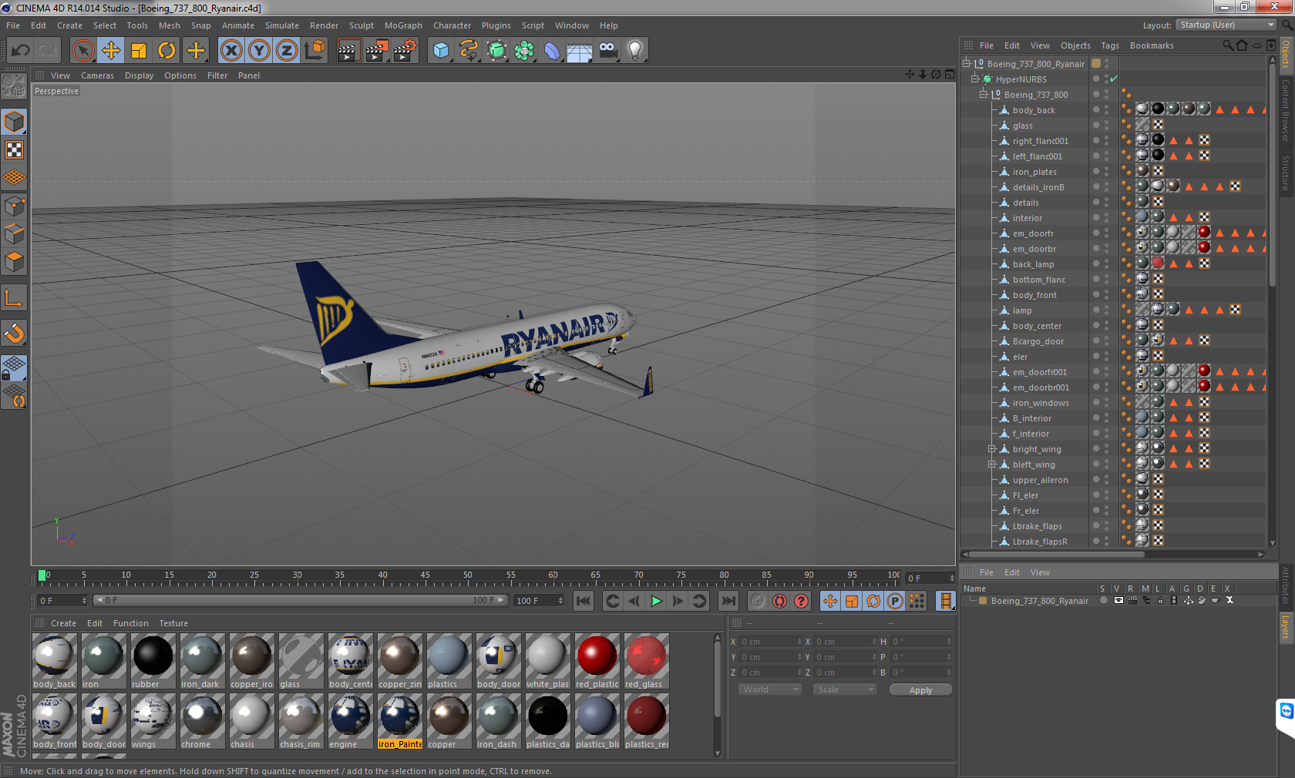Toggle Y axis lock
This screenshot has height=778, width=1295.
[x=259, y=51]
